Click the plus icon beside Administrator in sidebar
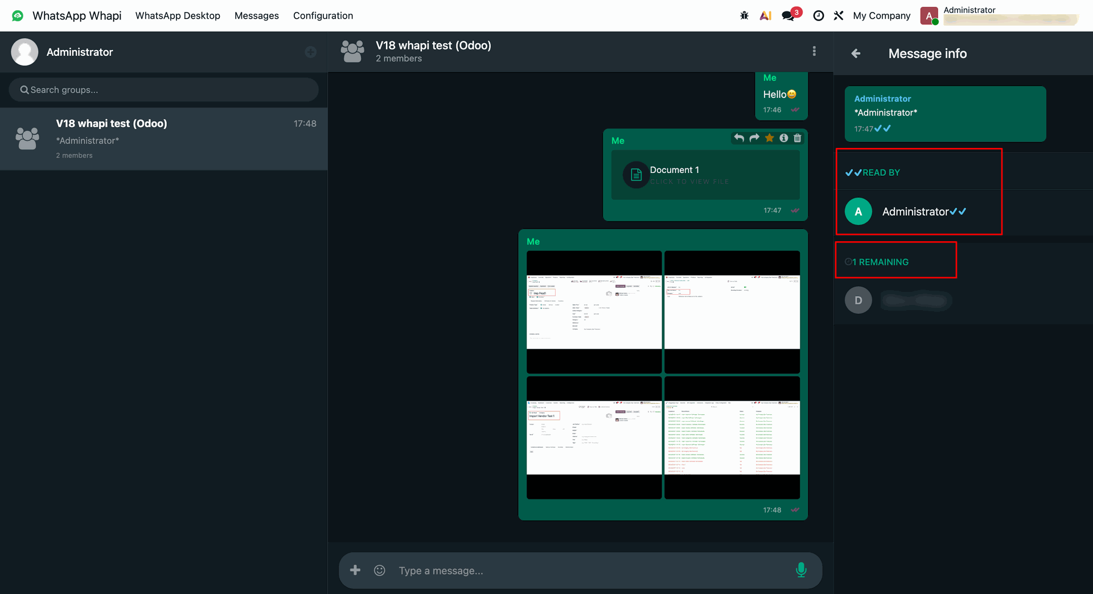Screen dimensions: 1093x594 click(310, 52)
